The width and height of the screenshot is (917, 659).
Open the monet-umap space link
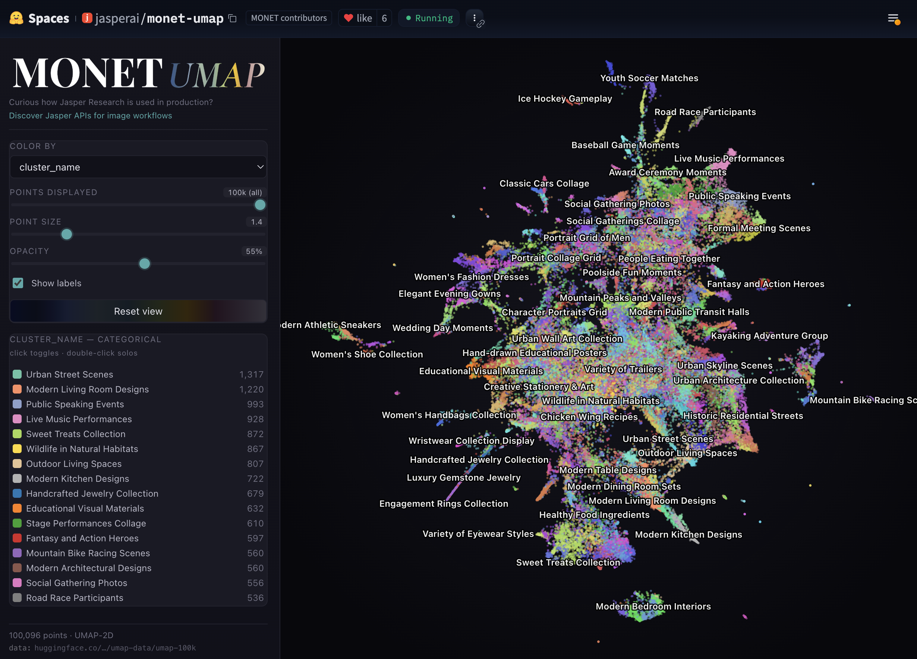point(185,19)
